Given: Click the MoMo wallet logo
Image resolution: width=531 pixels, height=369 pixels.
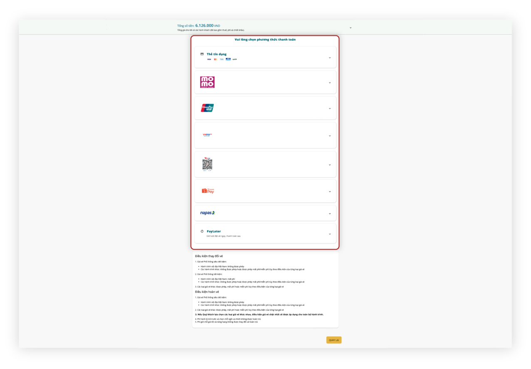Looking at the screenshot, I should [x=207, y=82].
